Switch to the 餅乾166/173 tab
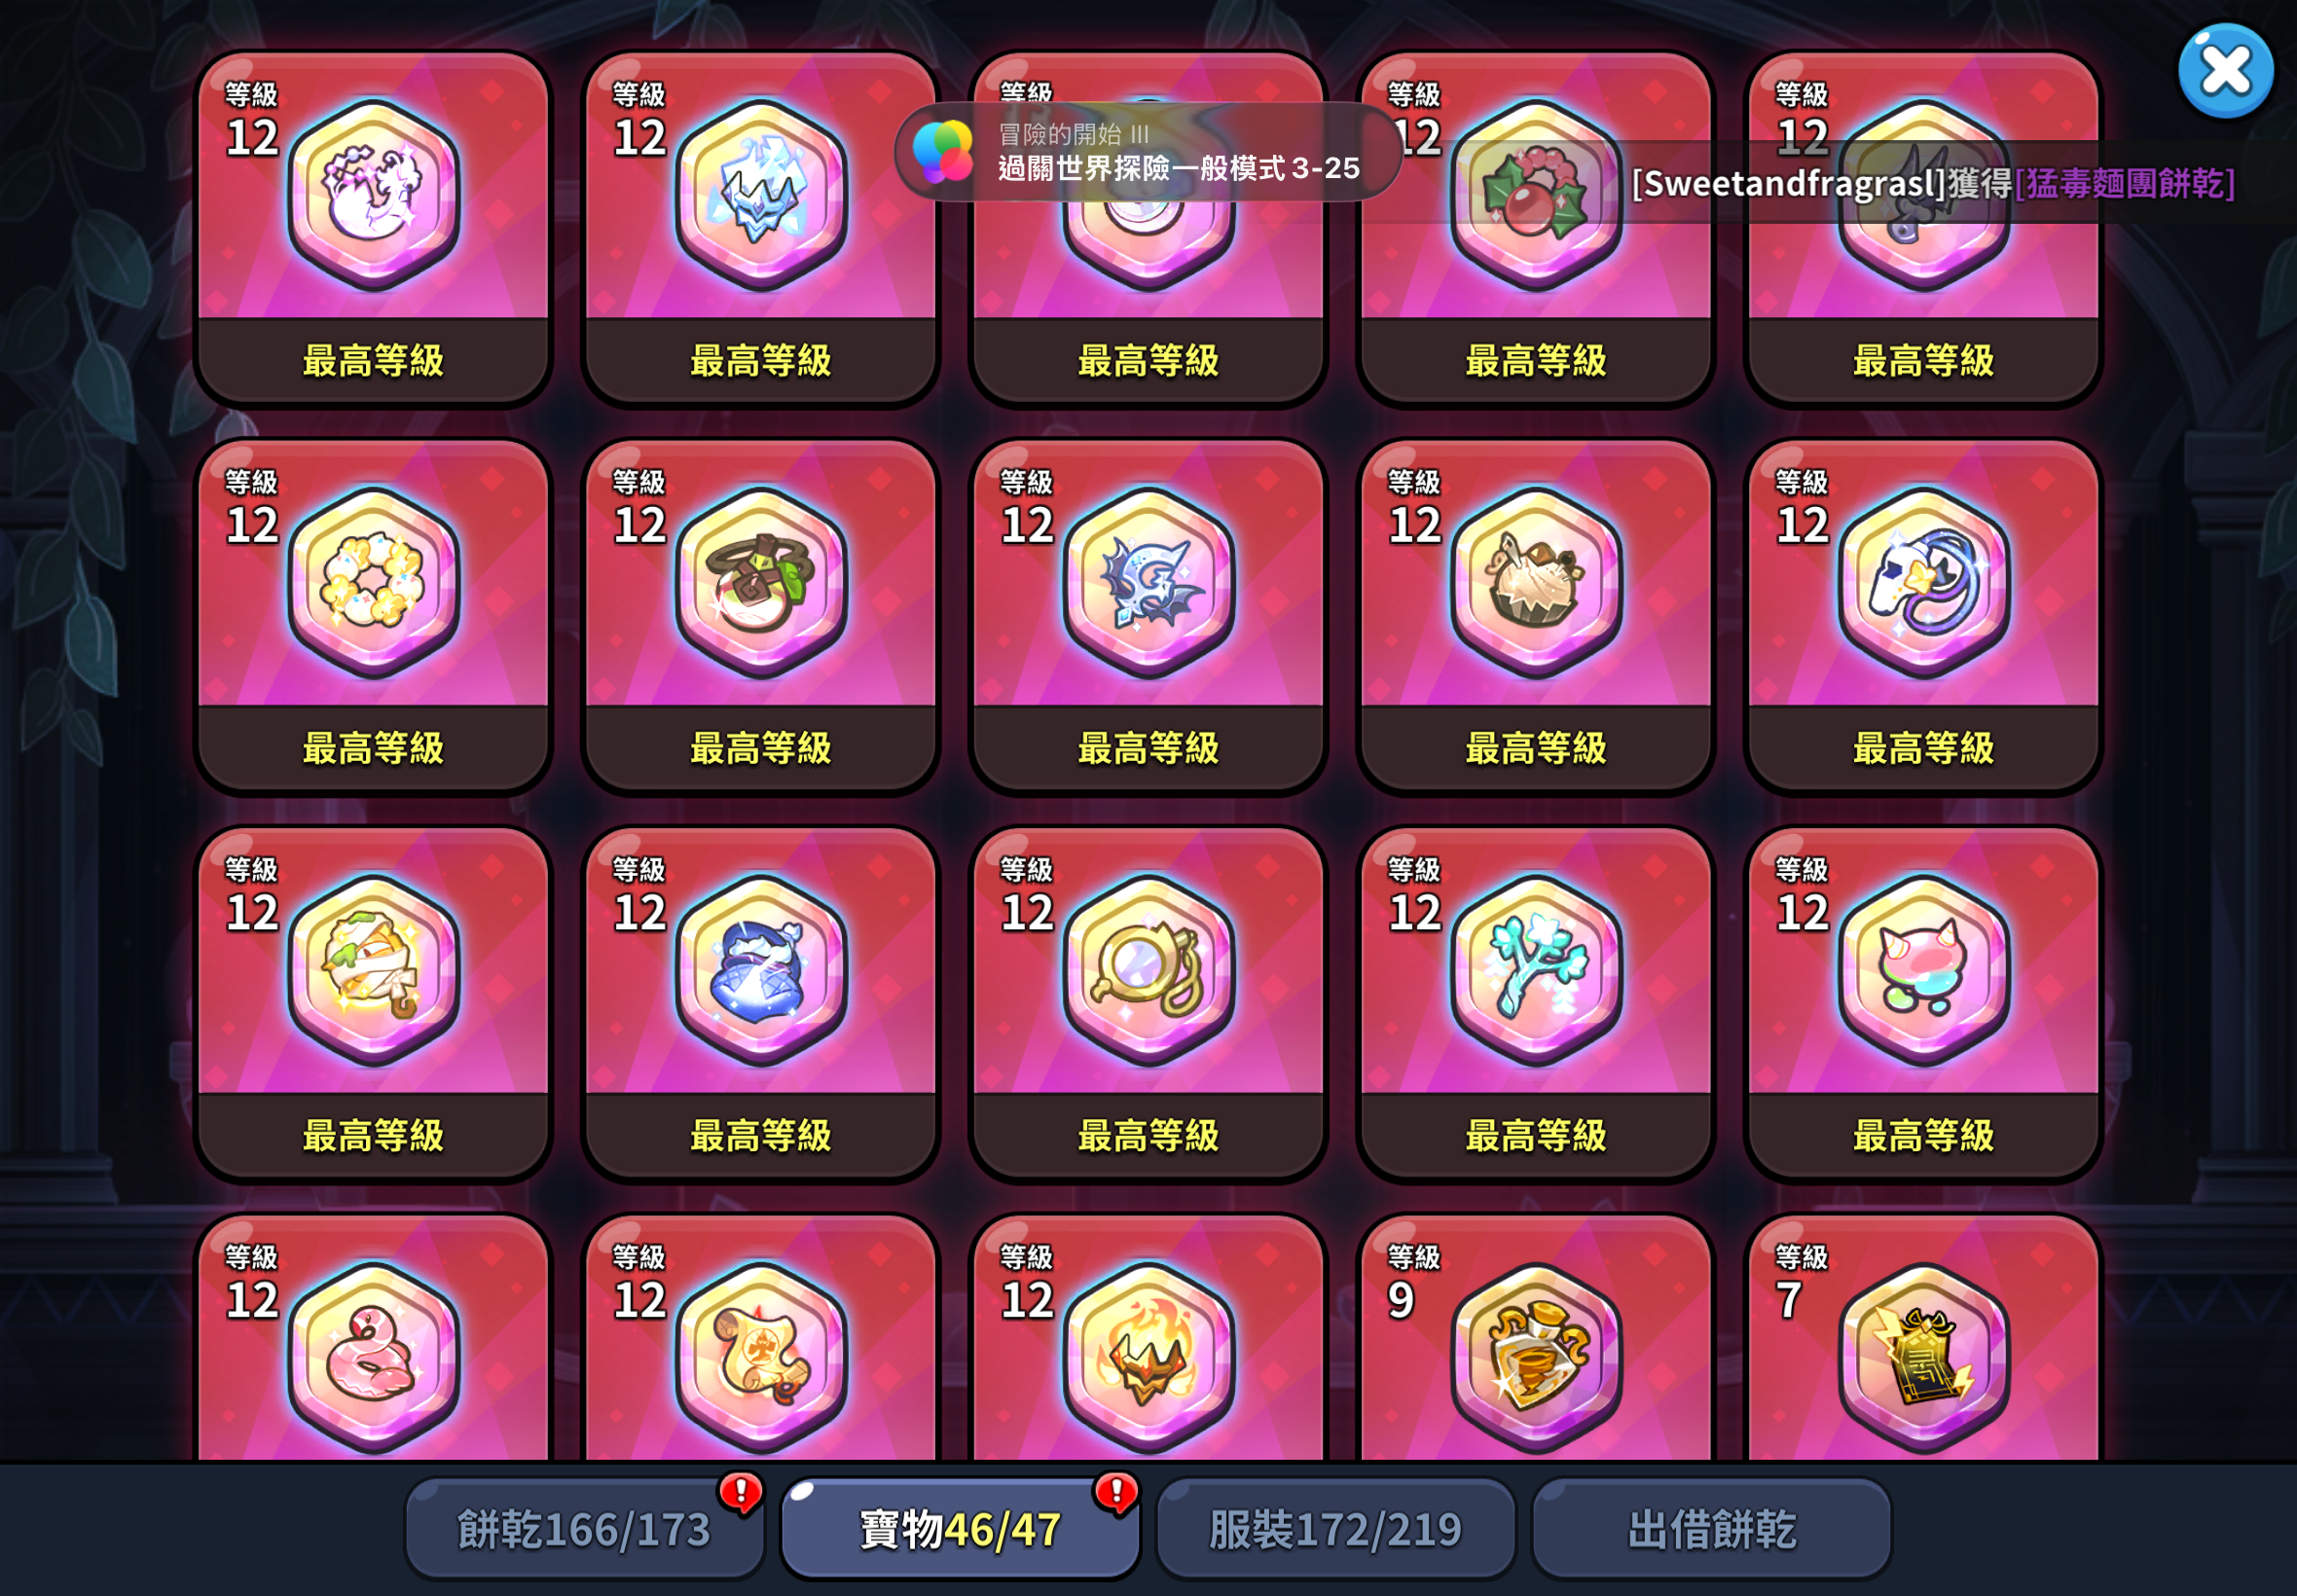2297x1596 pixels. coord(585,1528)
